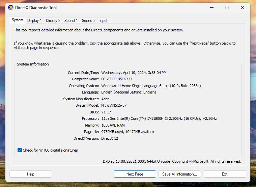Screen dimensions: 256x187
Task: Close the DirectX Diagnostic Tool window
Action: 243,7
